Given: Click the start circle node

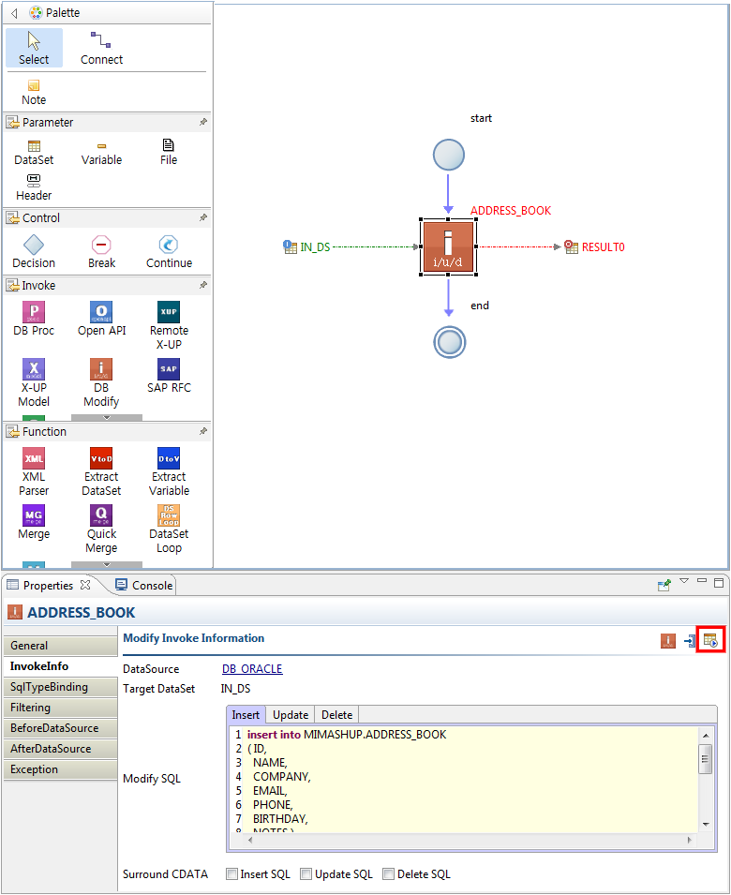Looking at the screenshot, I should (x=449, y=155).
